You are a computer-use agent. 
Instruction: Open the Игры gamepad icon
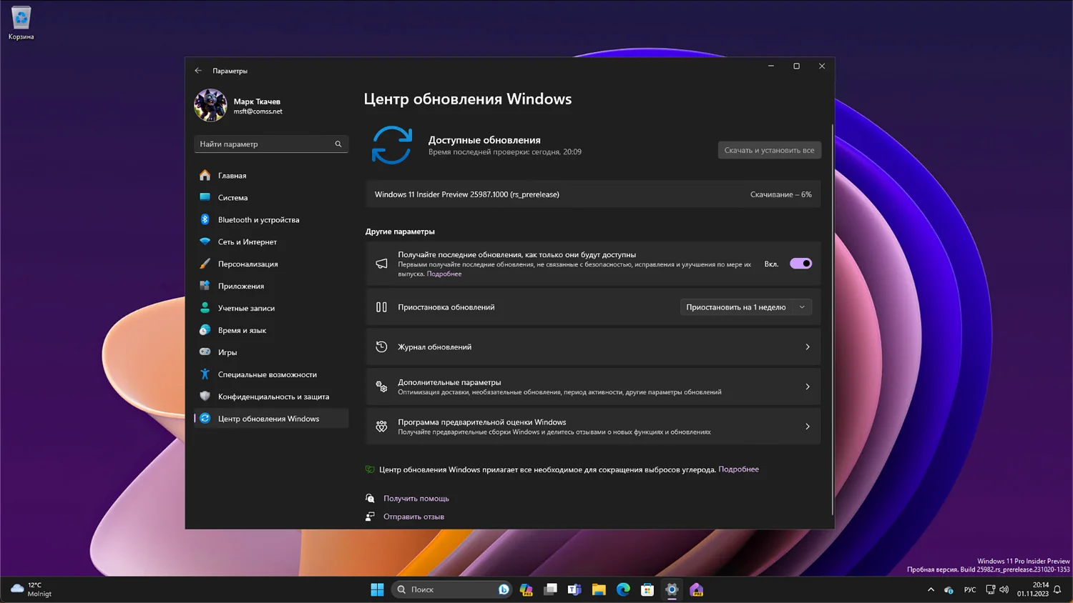click(205, 352)
